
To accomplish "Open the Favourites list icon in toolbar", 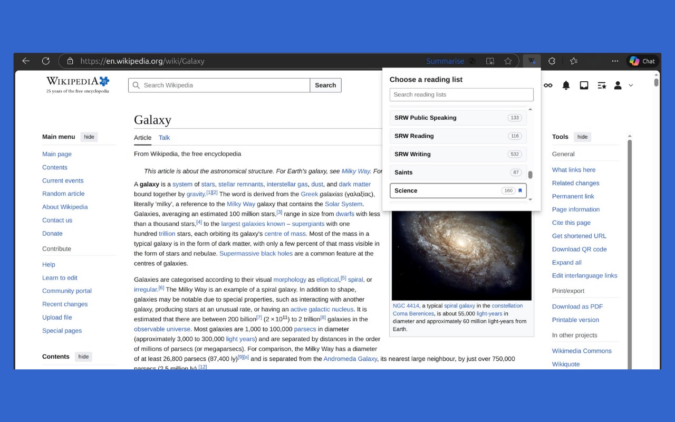I will (x=574, y=61).
